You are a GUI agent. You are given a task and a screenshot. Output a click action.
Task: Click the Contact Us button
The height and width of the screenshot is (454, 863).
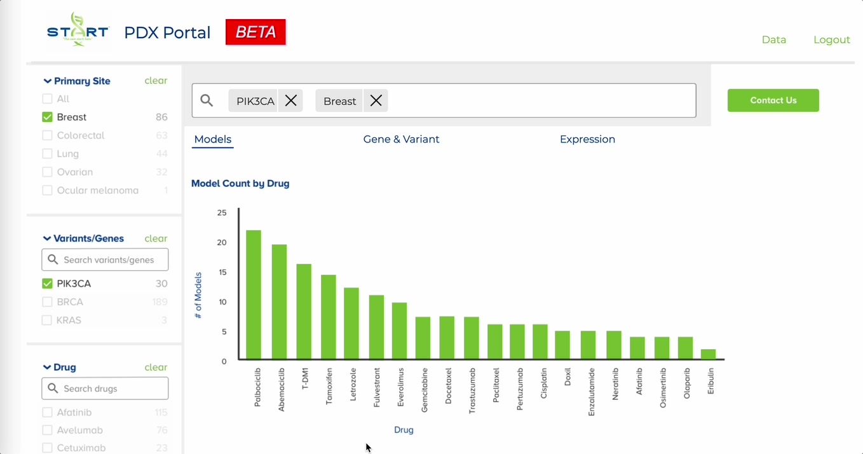click(x=773, y=100)
